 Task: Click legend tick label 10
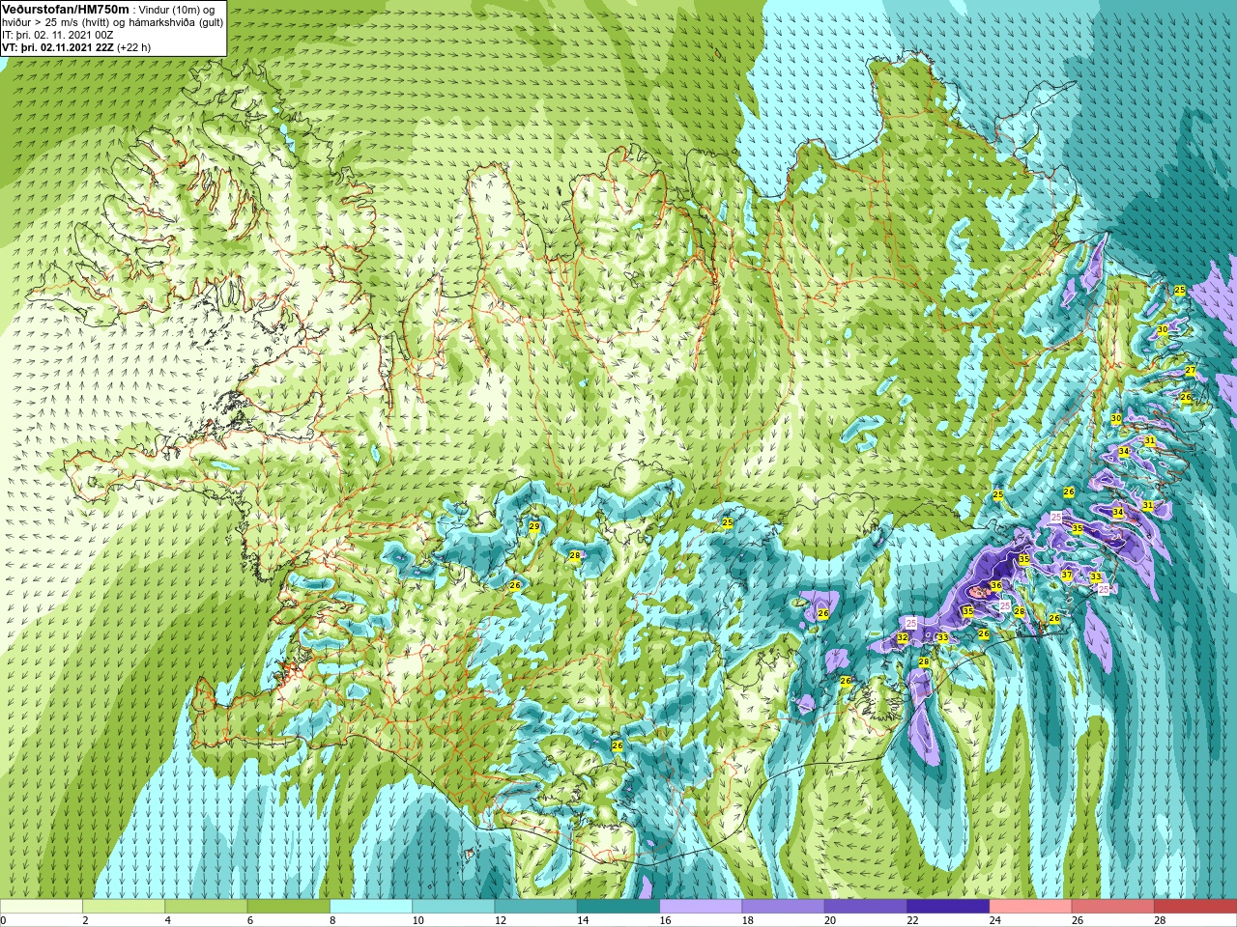[417, 920]
